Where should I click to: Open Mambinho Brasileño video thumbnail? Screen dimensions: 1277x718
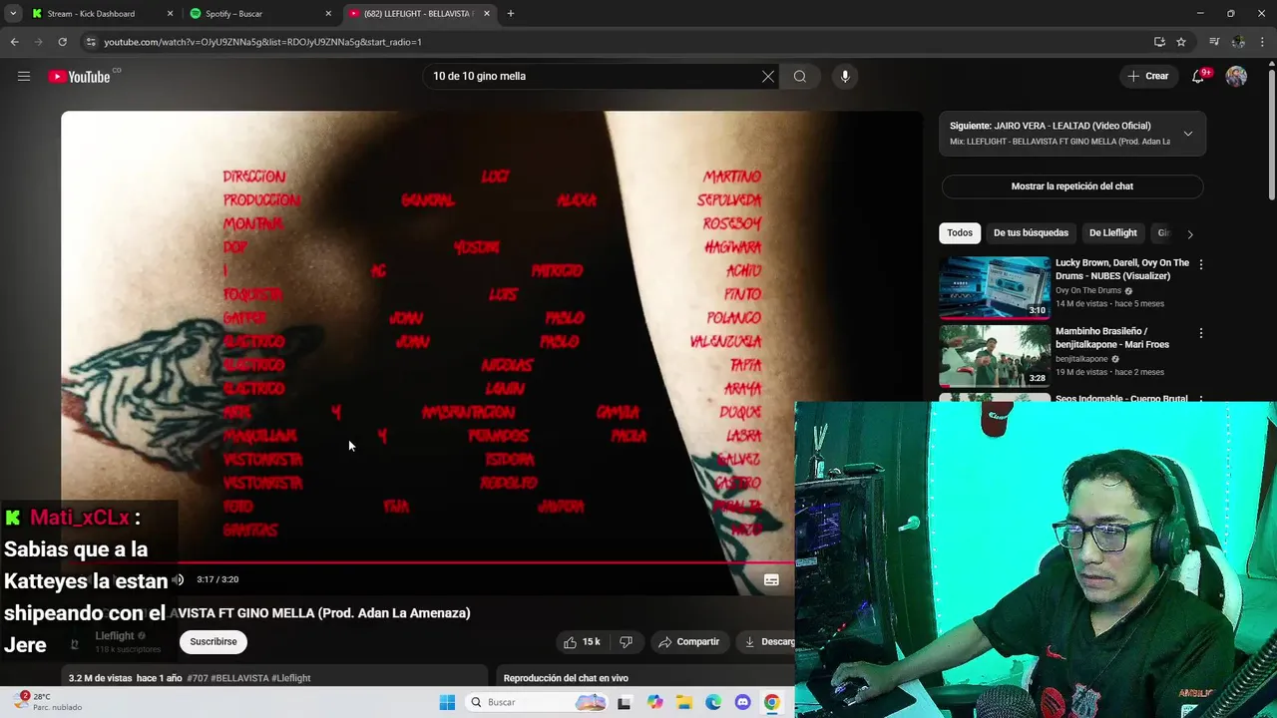pos(995,356)
